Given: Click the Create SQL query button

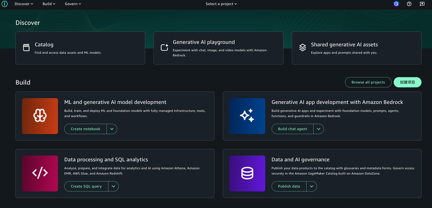Looking at the screenshot, I should [x=86, y=186].
